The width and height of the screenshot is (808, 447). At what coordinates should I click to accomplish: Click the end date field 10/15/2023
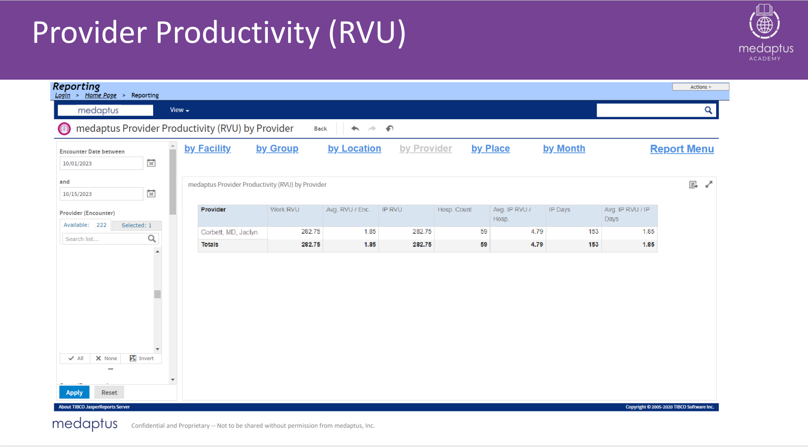click(x=101, y=194)
